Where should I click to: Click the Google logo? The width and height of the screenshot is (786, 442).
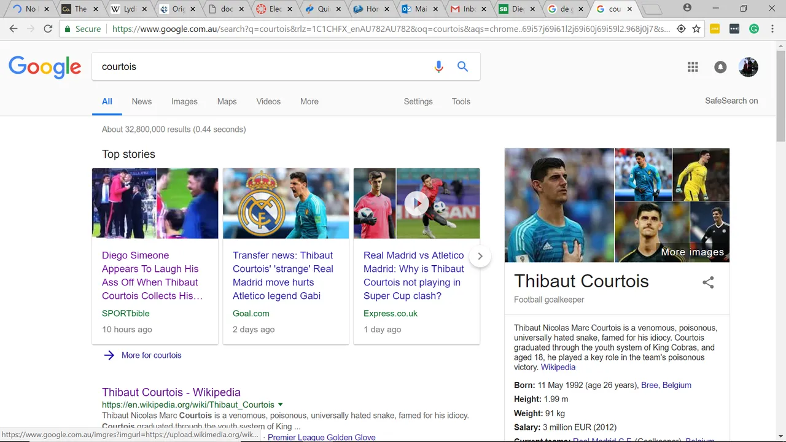coord(45,67)
